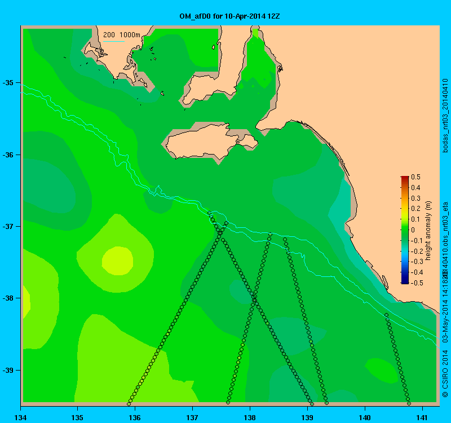Click longitude axis label '134'
This screenshot has width=451, height=423.
(x=20, y=417)
